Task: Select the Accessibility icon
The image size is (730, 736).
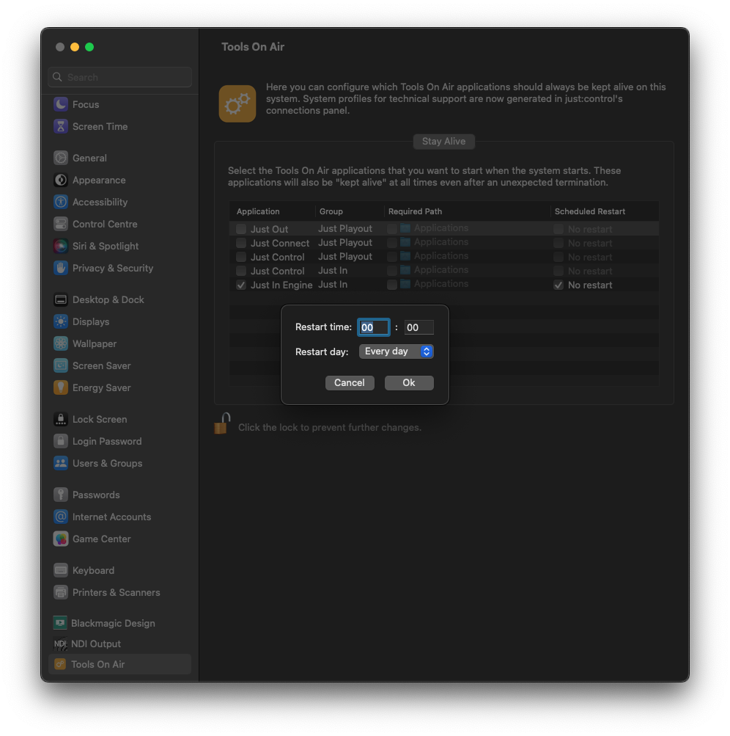Action: pos(61,202)
